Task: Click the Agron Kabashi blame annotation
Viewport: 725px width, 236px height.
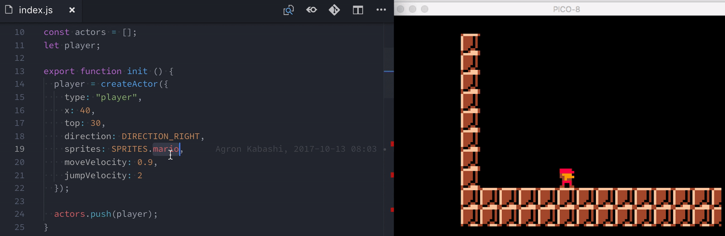Action: click(x=296, y=149)
